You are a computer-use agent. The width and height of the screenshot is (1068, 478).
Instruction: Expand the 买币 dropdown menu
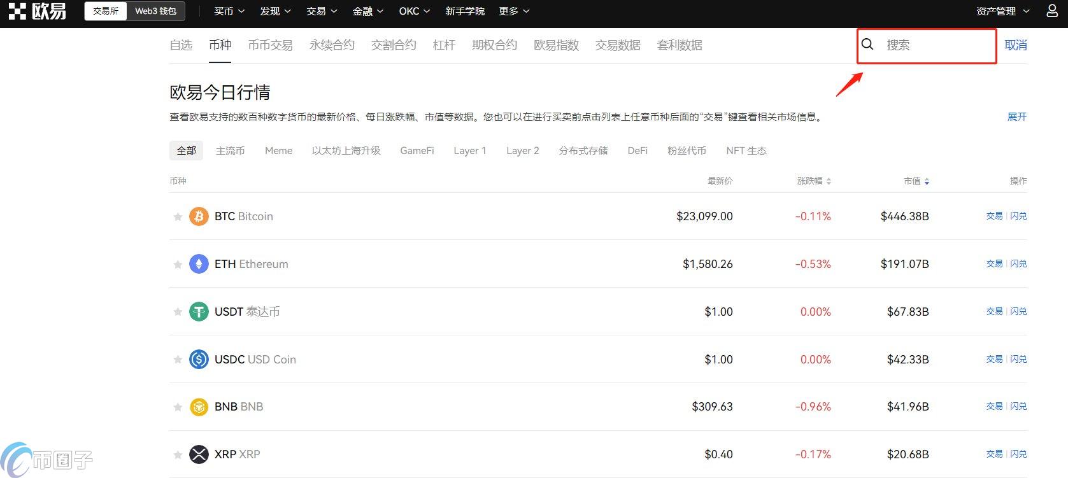click(x=229, y=11)
